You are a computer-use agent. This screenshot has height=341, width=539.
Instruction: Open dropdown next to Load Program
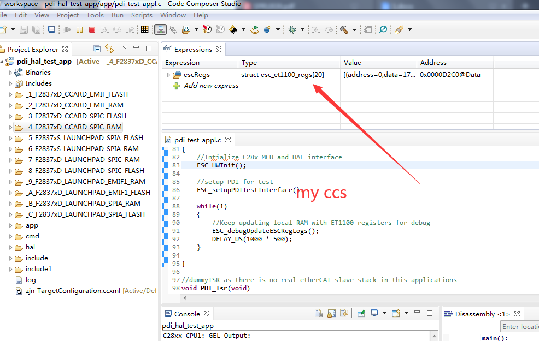pyautogui.click(x=196, y=29)
